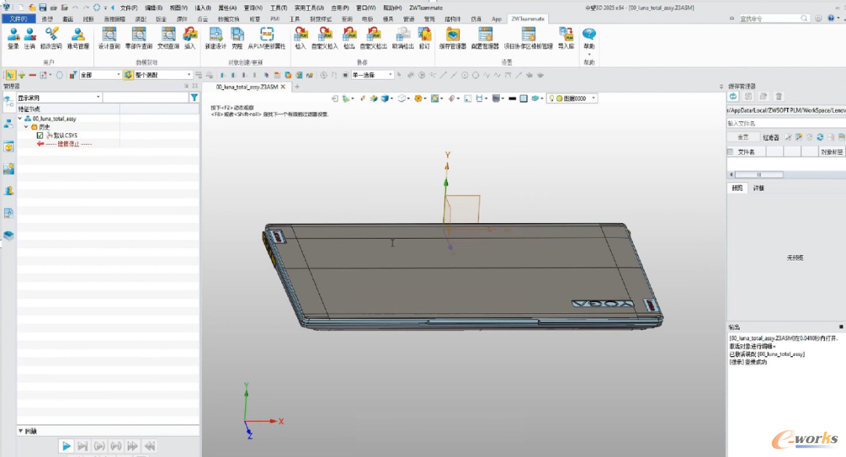
Task: Open 设计查询 design query
Action: [109, 38]
